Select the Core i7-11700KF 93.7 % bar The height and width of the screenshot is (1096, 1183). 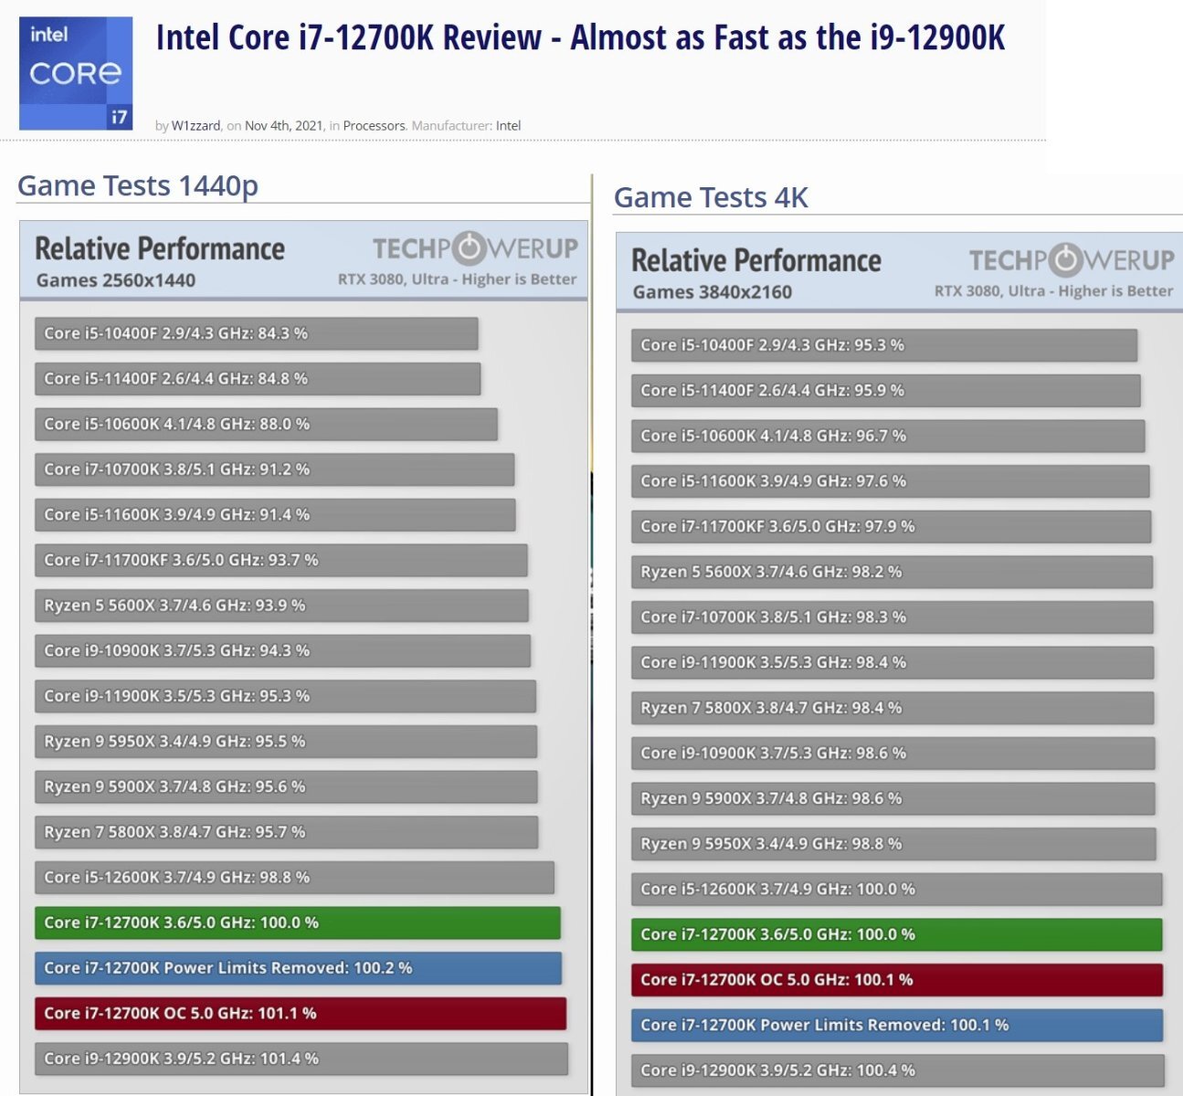(x=281, y=560)
